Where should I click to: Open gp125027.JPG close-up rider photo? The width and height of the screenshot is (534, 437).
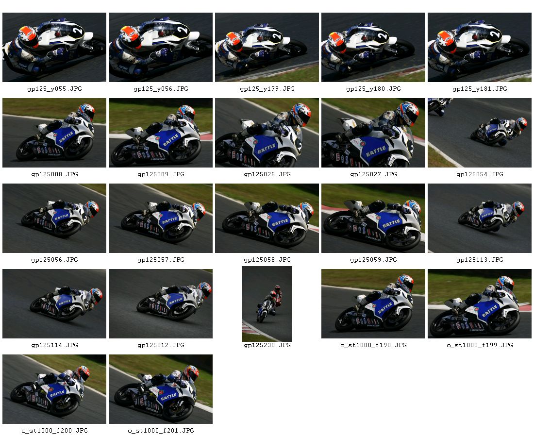[x=373, y=133]
